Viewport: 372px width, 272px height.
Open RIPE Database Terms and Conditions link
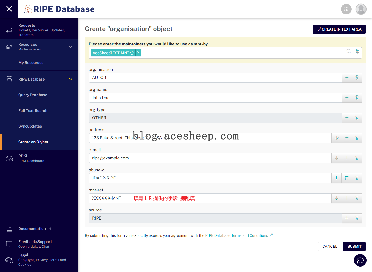pyautogui.click(x=239, y=235)
